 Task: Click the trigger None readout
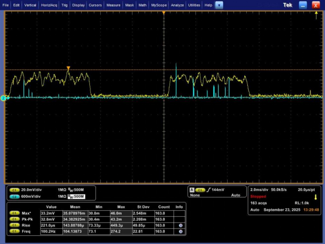195,195
